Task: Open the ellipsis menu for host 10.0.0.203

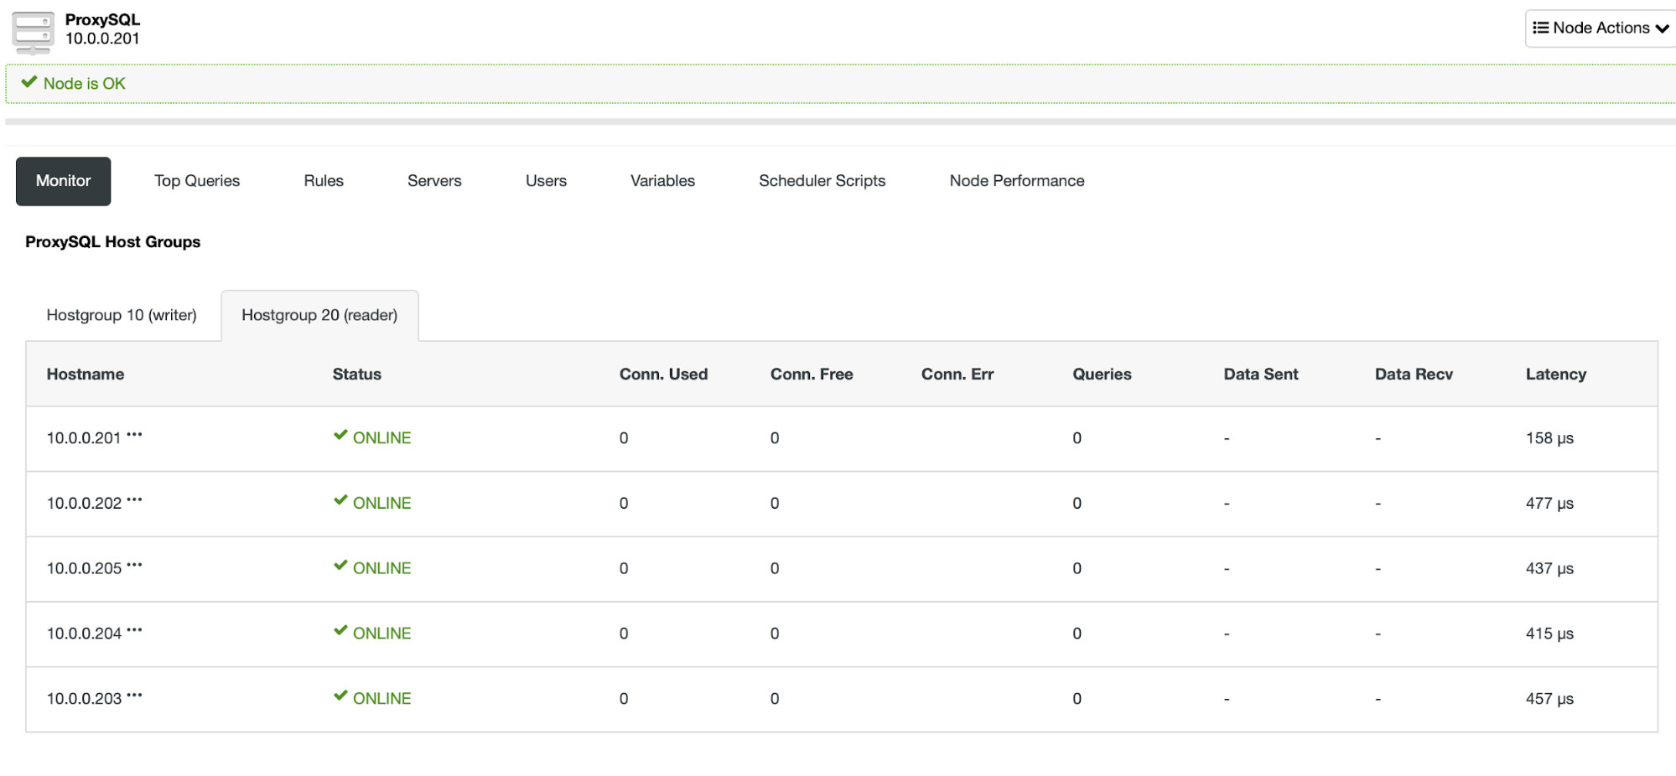Action: [134, 695]
